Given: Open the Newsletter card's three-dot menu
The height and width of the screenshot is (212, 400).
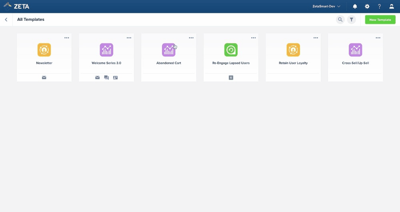Looking at the screenshot, I should click(67, 38).
